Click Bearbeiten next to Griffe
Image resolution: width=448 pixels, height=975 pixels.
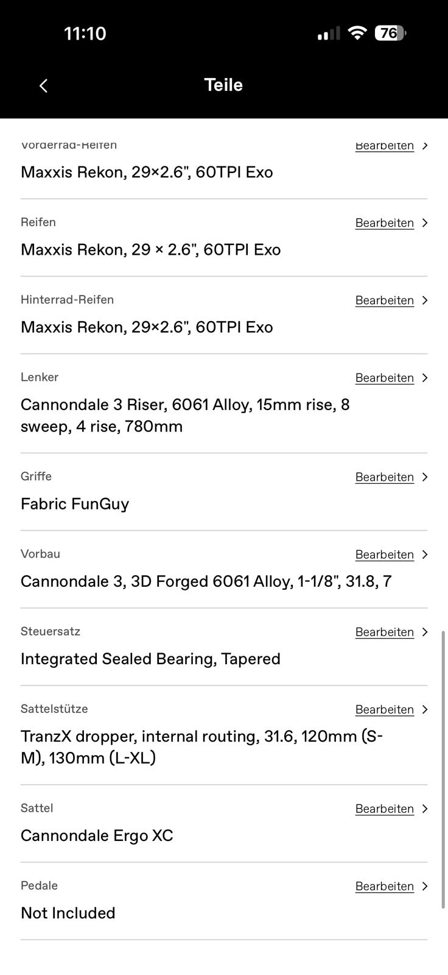385,477
